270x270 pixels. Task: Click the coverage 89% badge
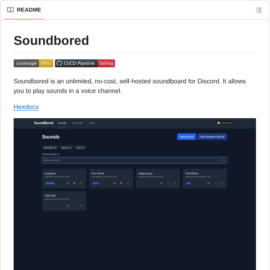click(33, 63)
